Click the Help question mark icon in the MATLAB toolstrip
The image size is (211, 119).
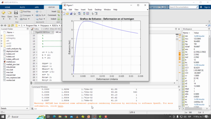tap(163, 7)
